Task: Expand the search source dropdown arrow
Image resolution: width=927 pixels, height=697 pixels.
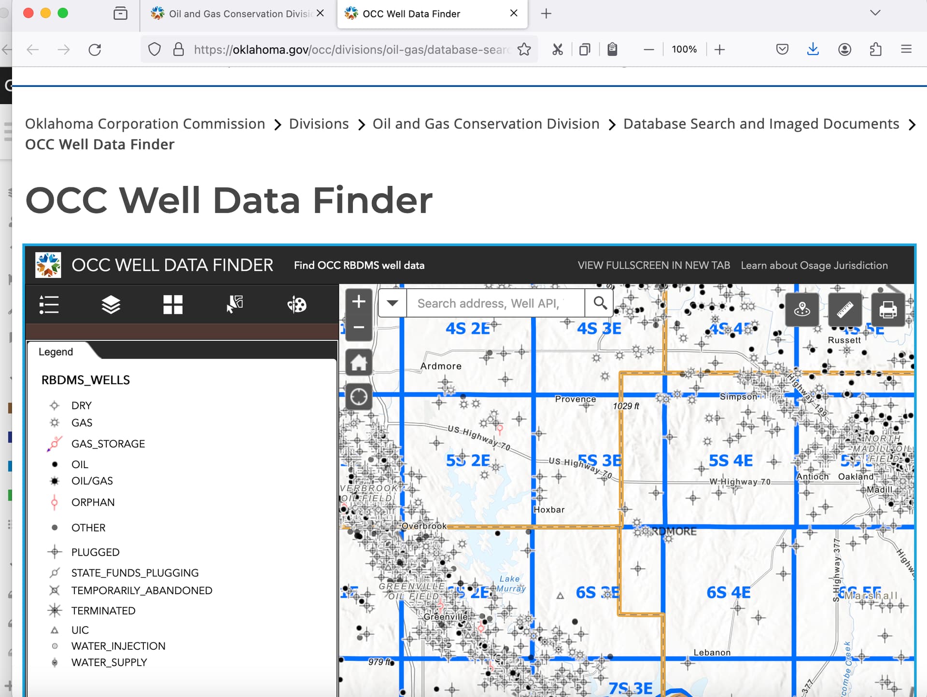Action: [x=393, y=303]
